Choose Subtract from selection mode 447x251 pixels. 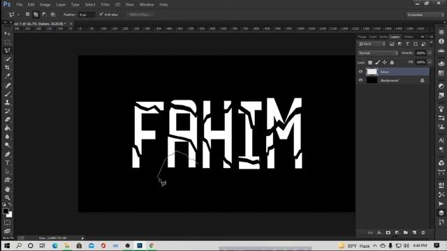44,14
